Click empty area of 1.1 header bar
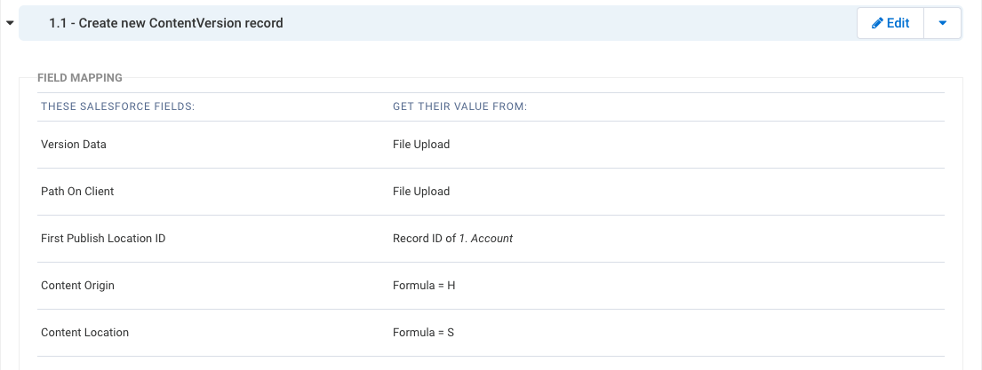Screen dimensions: 982x370 point(563,23)
